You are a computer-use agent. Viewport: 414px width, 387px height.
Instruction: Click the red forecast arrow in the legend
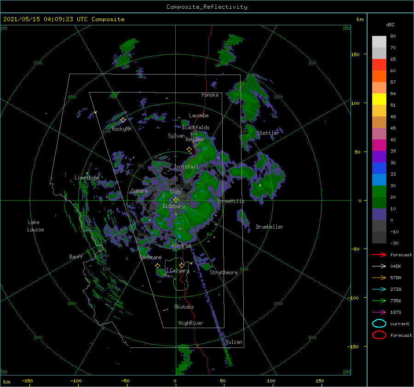pyautogui.click(x=379, y=254)
